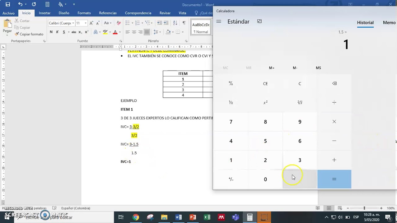The height and width of the screenshot is (223, 397).
Task: Increase the paragraph indent
Action: pyautogui.click(x=166, y=23)
